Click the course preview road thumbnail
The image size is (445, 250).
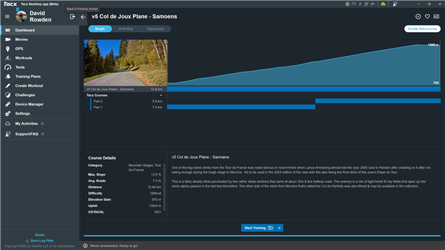pos(125,62)
